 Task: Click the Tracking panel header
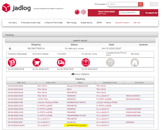point(80,35)
